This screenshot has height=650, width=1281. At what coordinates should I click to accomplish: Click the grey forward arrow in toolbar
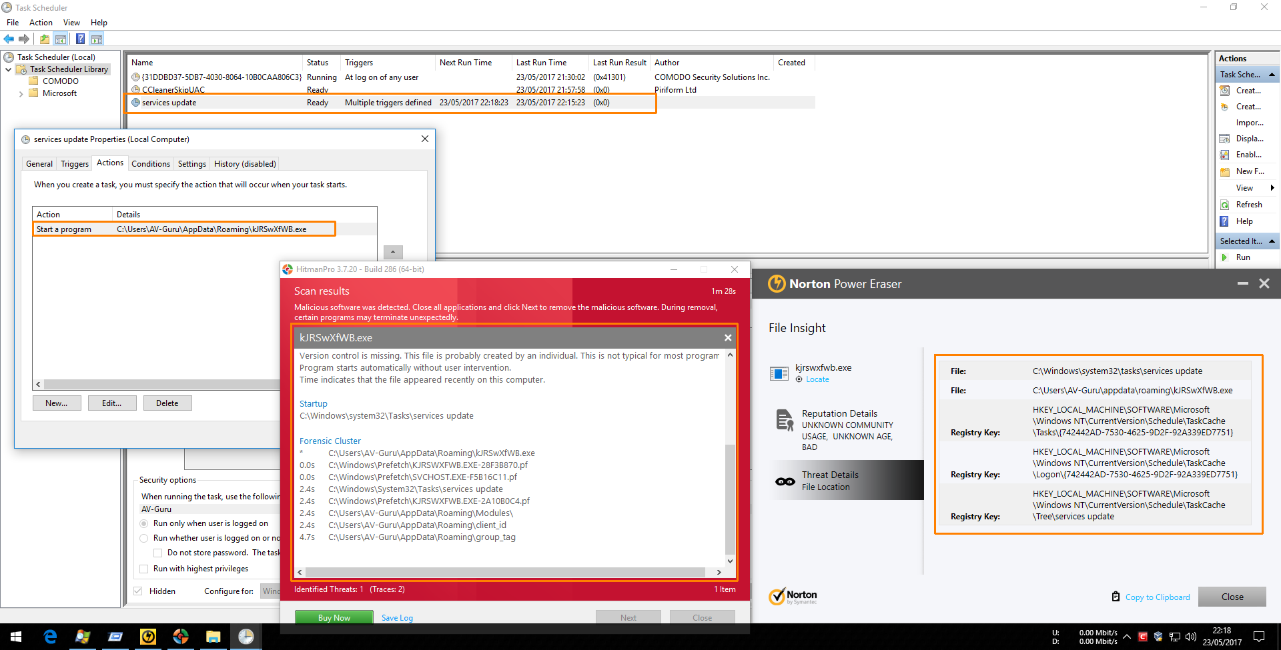coord(24,39)
